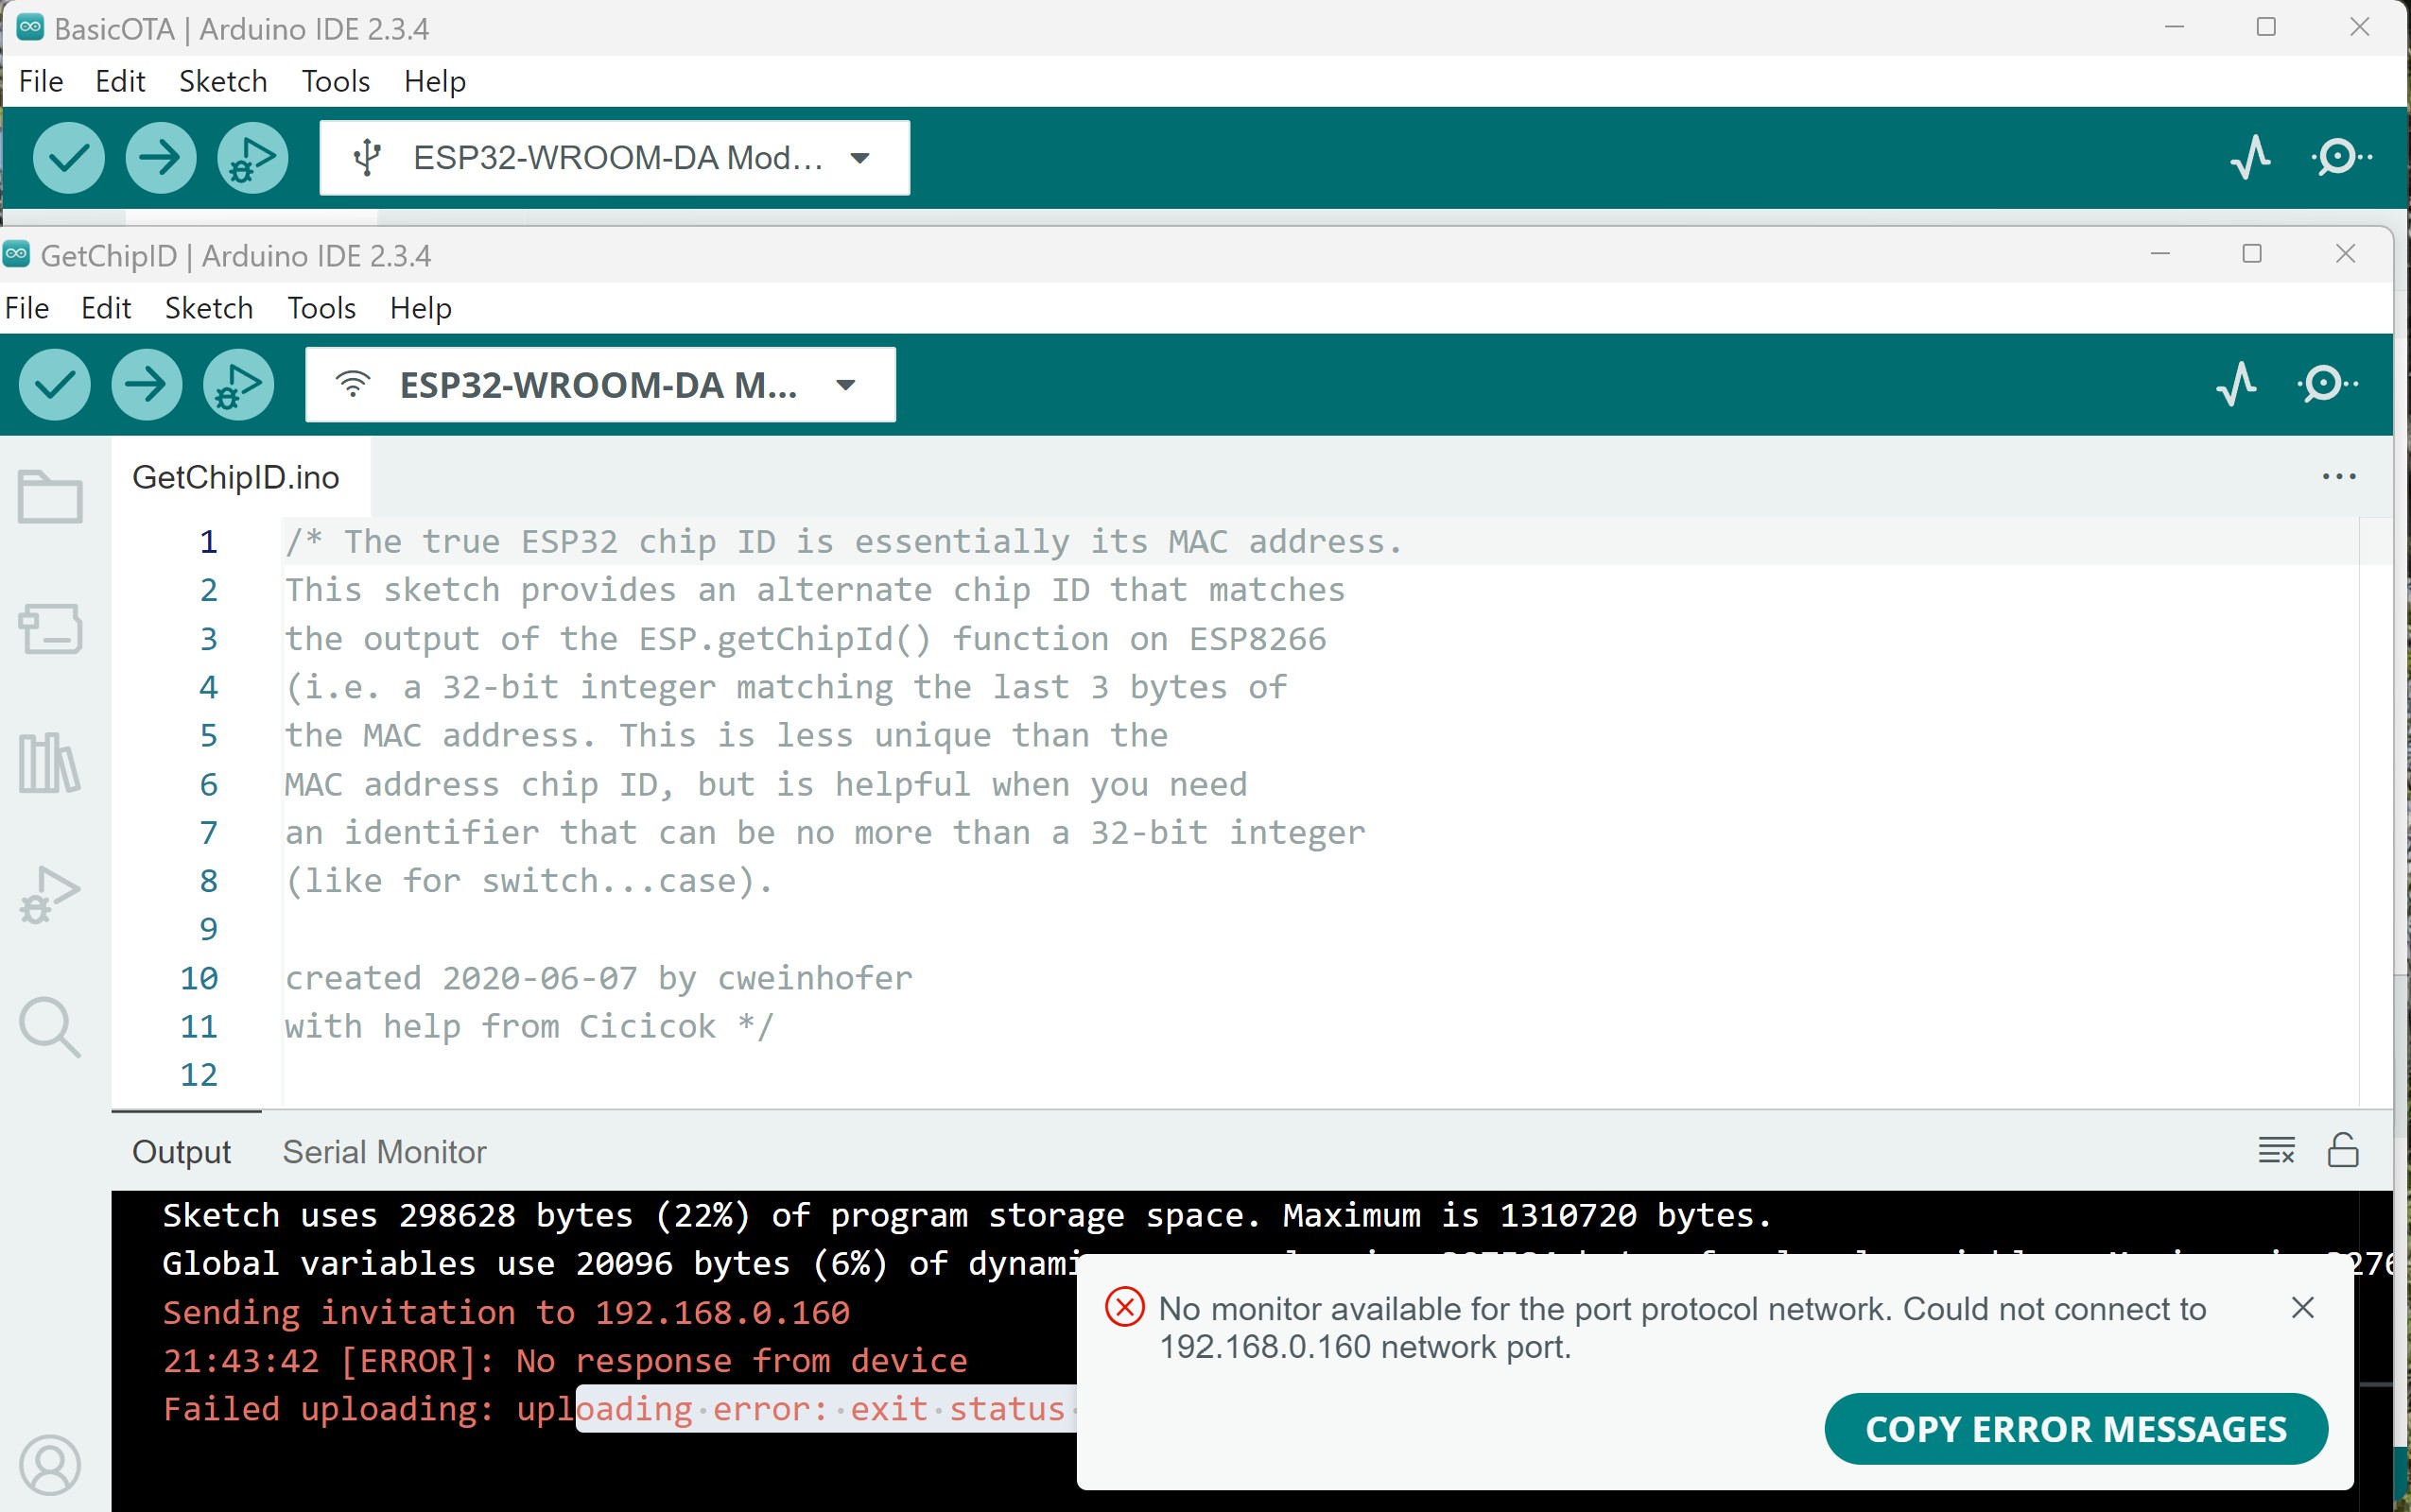Viewport: 2411px width, 1512px height.
Task: Open the ESP32-WROOM-DA board selector dropdown
Action: pos(845,384)
